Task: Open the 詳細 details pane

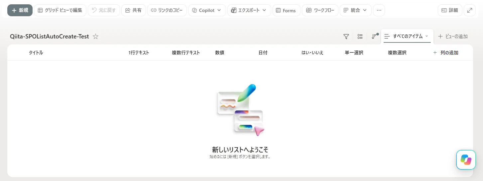Action: [x=450, y=10]
